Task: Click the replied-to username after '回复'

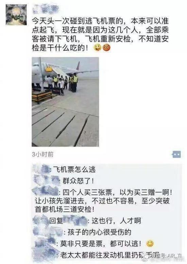Action: [x=75, y=220]
